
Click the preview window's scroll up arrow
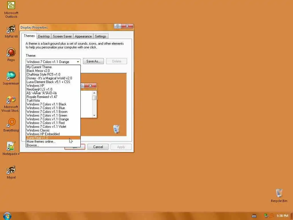(94, 93)
